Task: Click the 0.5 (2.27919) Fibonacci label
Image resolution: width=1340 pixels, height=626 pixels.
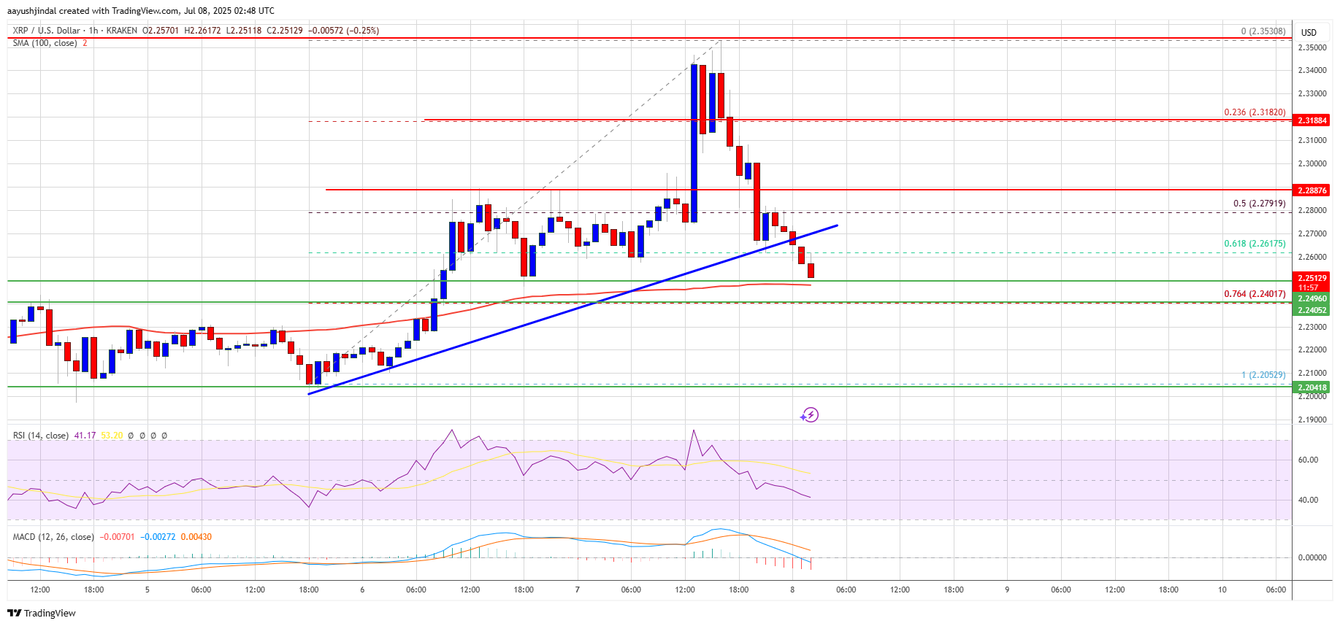Action: pos(1259,204)
